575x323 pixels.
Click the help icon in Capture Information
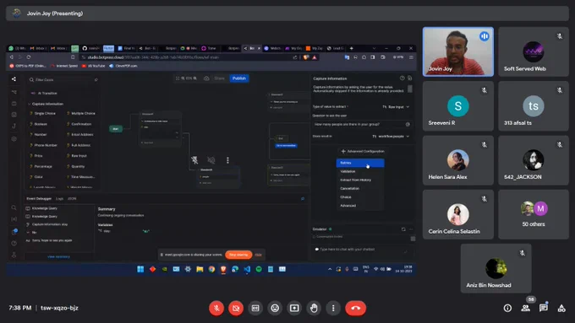point(402,78)
